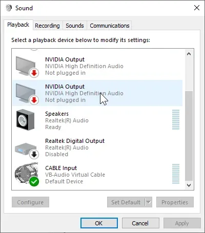
Task: Go to the Communications tab
Action: click(110, 26)
